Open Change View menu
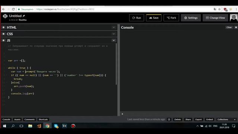 pos(215,18)
